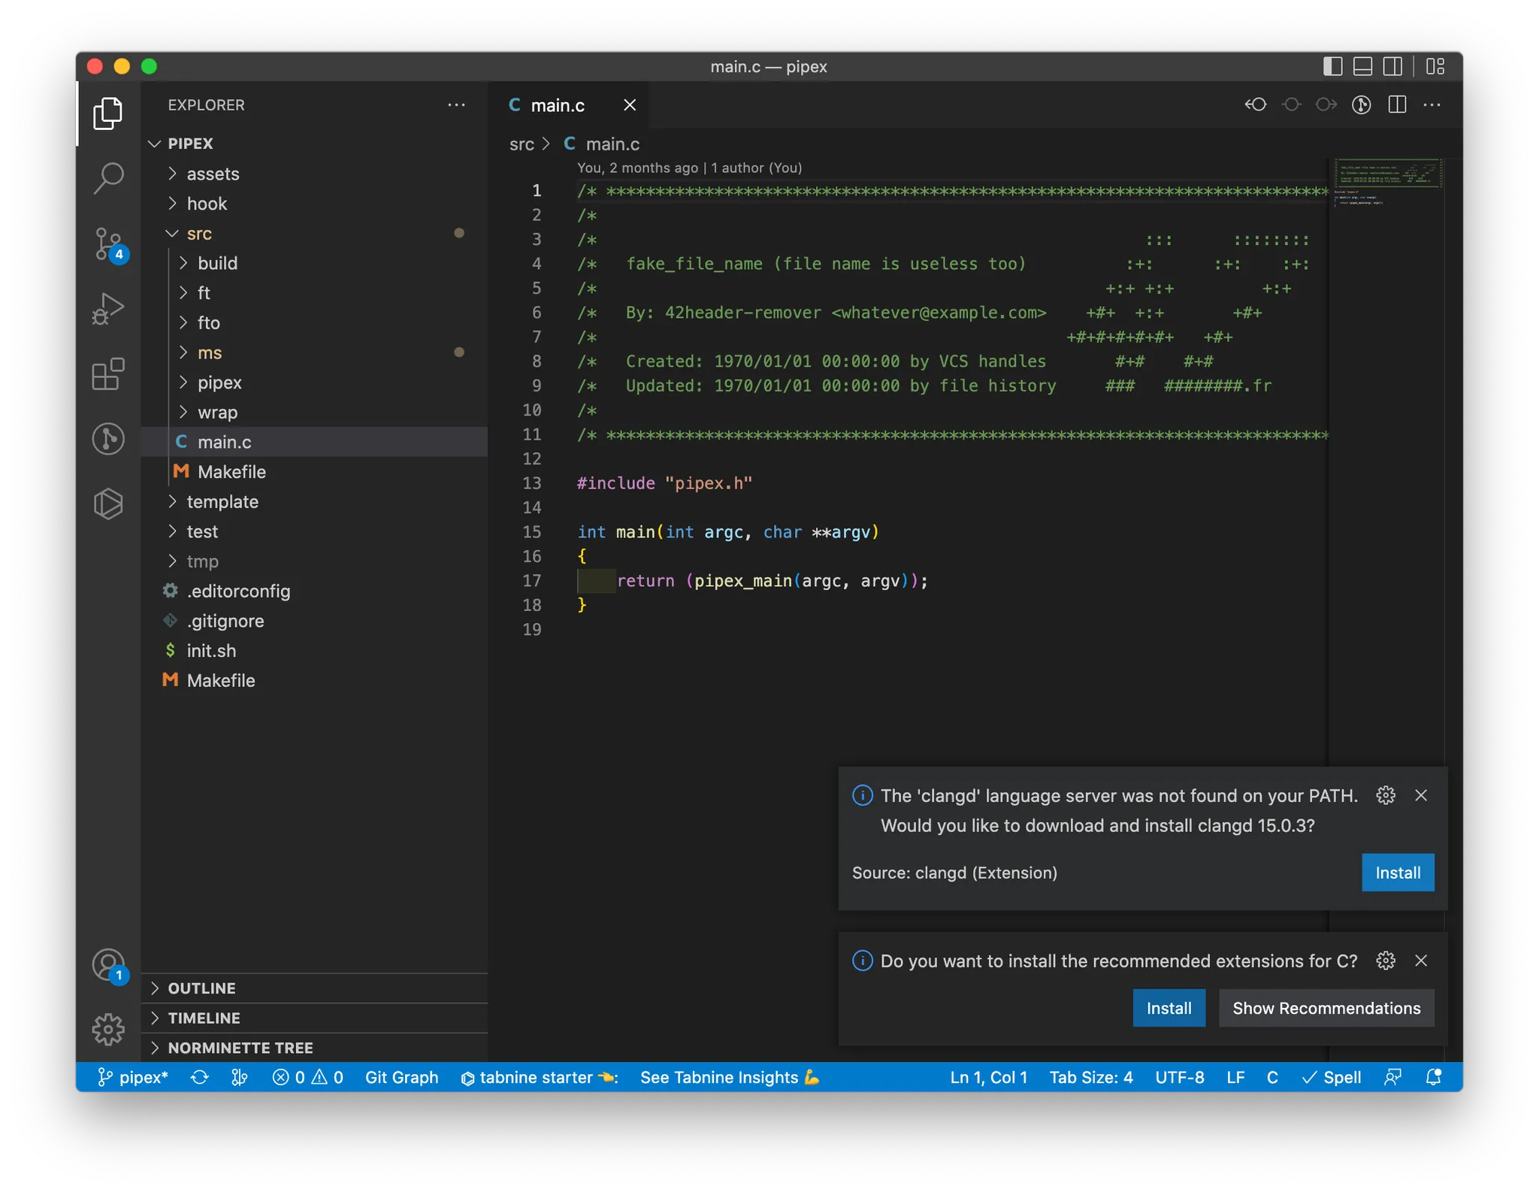The width and height of the screenshot is (1539, 1192).
Task: Toggle the primary side bar layout button
Action: coord(1332,66)
